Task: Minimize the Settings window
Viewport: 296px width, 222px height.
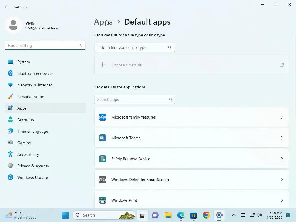Action: (x=262, y=5)
